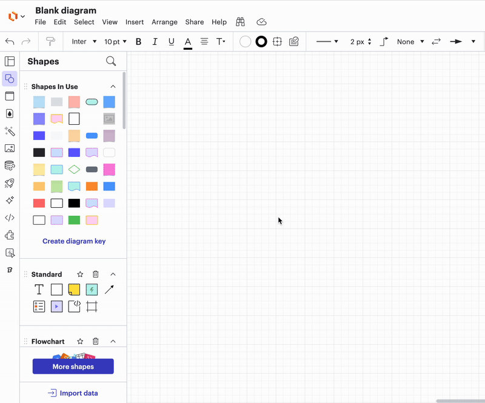Open the Inter font dropdown

(84, 41)
